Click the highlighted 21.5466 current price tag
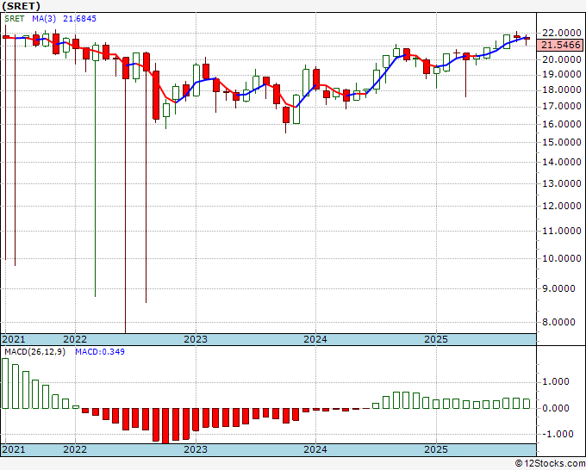586x470 pixels. point(561,45)
